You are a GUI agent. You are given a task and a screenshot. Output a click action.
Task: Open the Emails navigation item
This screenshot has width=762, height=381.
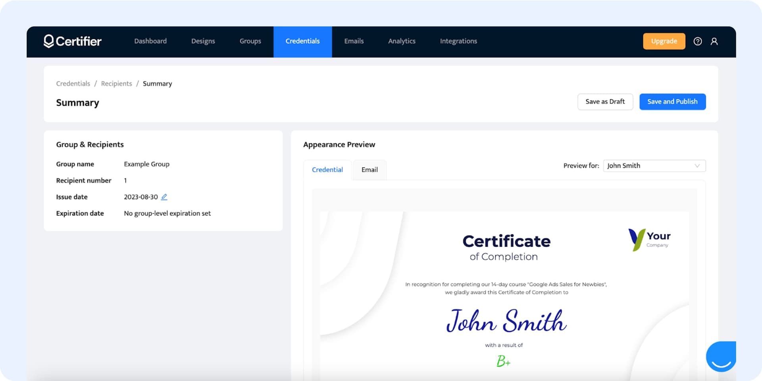point(354,41)
